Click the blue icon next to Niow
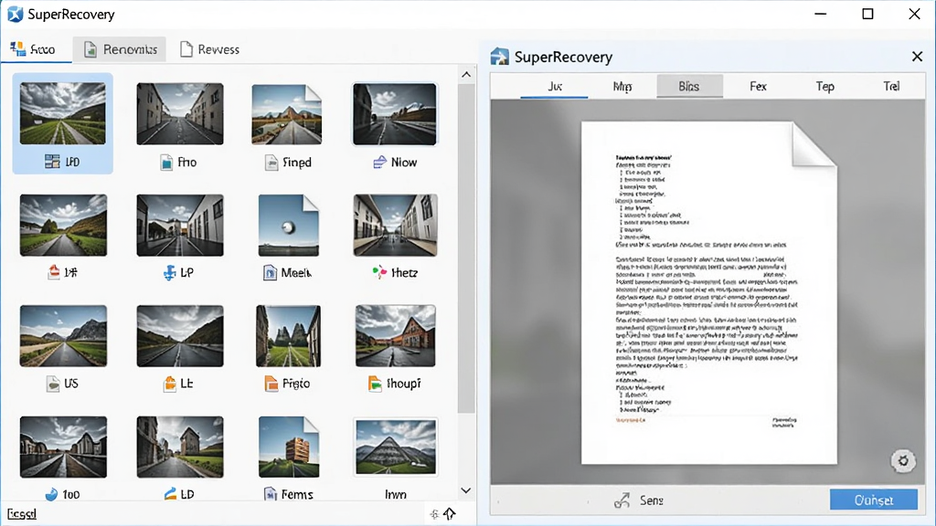This screenshot has width=936, height=526. point(379,163)
